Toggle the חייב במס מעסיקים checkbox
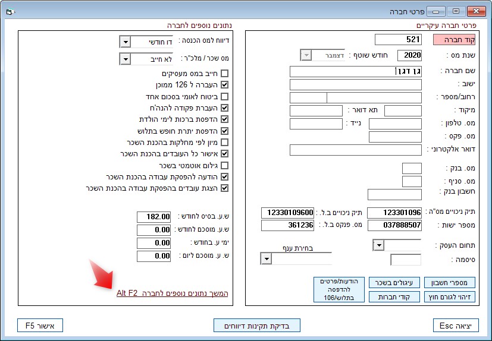This screenshot has height=341, width=492. pos(224,74)
